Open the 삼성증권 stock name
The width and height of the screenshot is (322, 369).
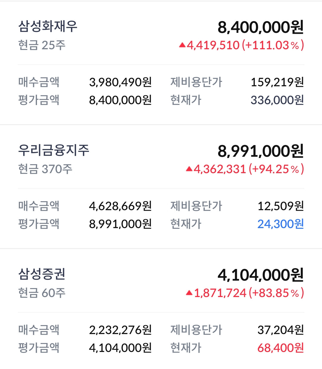point(42,274)
